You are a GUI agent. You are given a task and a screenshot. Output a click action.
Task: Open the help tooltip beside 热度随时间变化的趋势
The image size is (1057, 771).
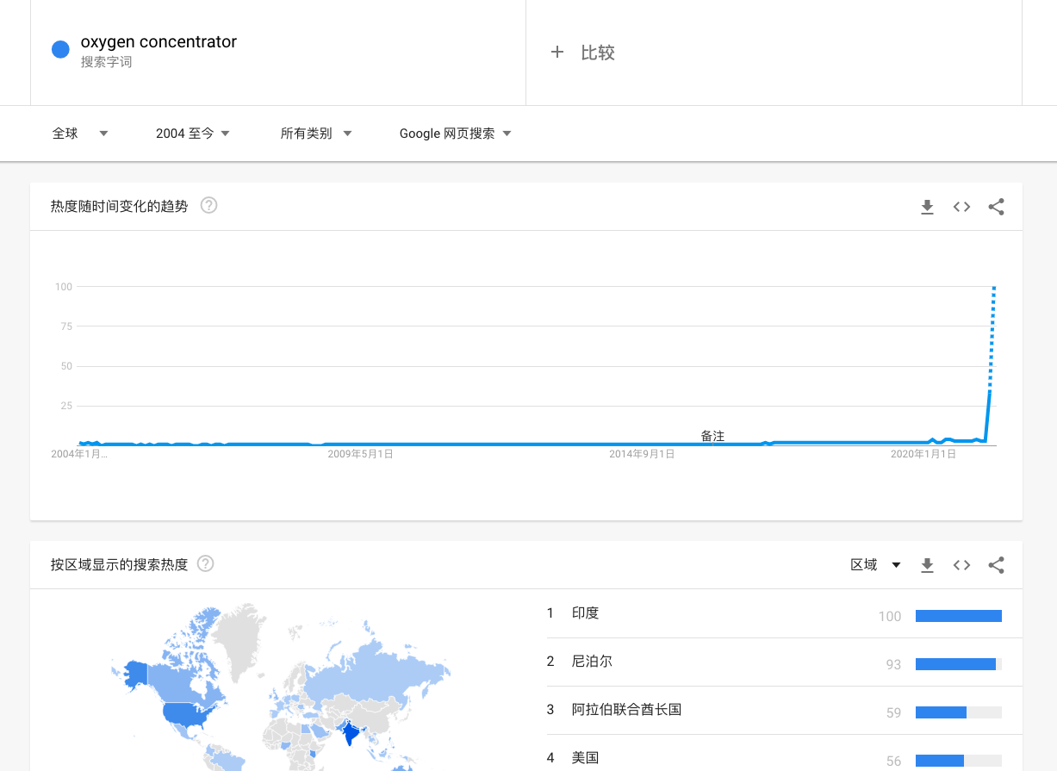click(208, 206)
